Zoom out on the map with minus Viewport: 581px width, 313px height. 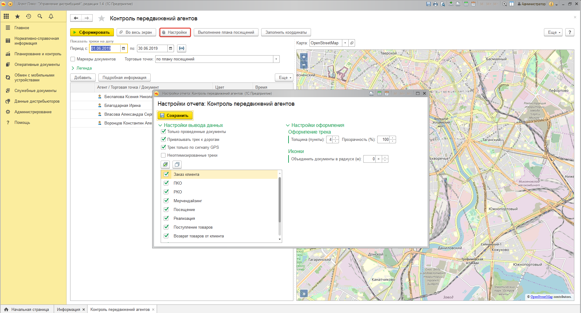(x=304, y=65)
